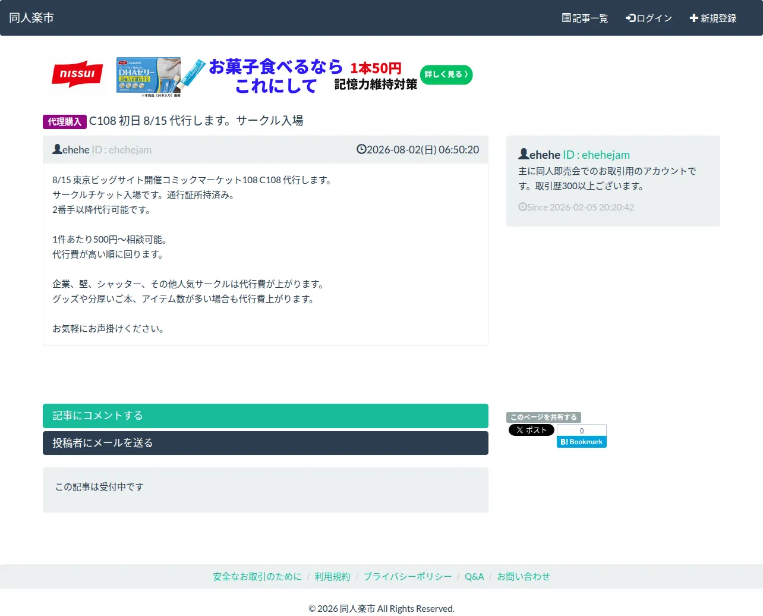This screenshot has height=616, width=763.
Task: Open 利用規約 footer link
Action: coord(333,577)
